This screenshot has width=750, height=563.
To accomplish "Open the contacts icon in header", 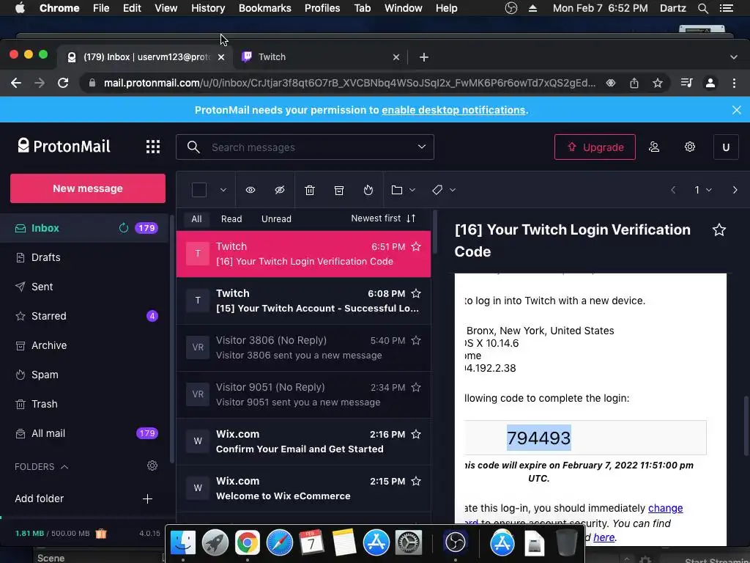I will [654, 147].
